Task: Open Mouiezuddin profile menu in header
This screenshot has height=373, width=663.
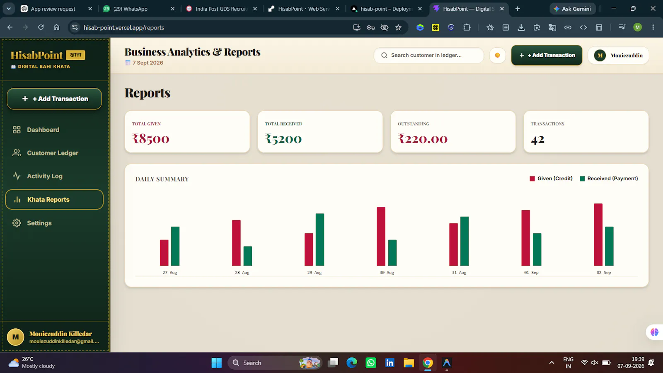Action: click(618, 55)
